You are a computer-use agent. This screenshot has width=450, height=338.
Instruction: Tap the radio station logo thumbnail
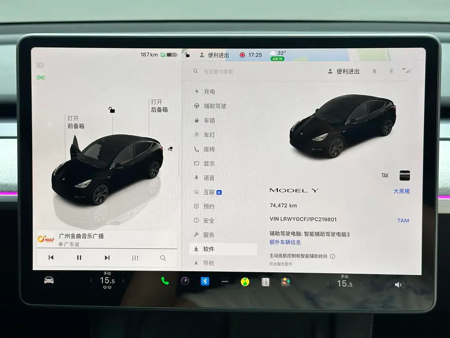46,239
